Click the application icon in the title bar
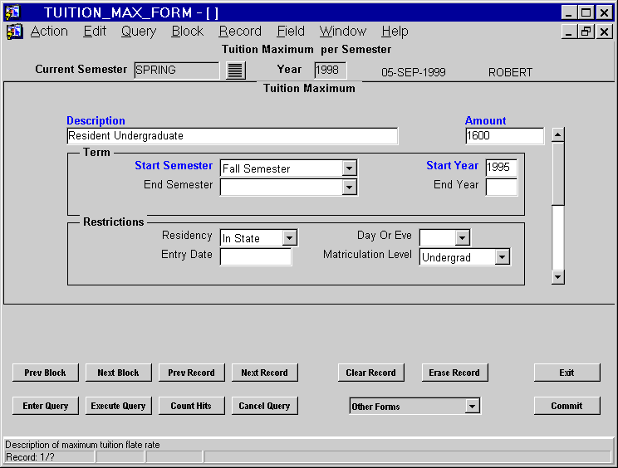Image resolution: width=618 pixels, height=468 pixels. pos(12,12)
